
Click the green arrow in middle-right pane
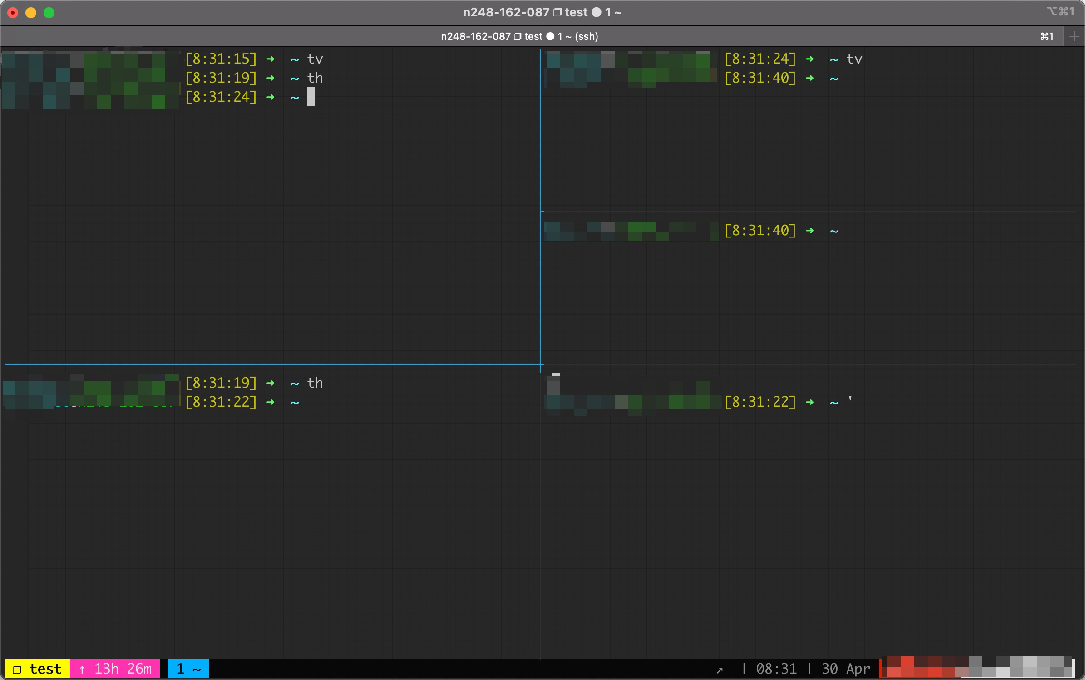810,231
